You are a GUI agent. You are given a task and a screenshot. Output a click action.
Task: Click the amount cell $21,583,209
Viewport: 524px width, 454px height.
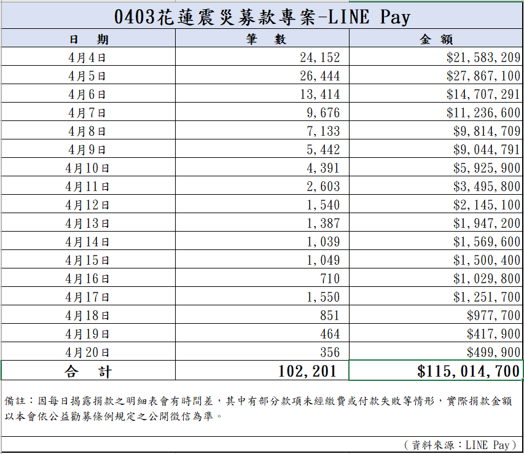(x=436, y=57)
